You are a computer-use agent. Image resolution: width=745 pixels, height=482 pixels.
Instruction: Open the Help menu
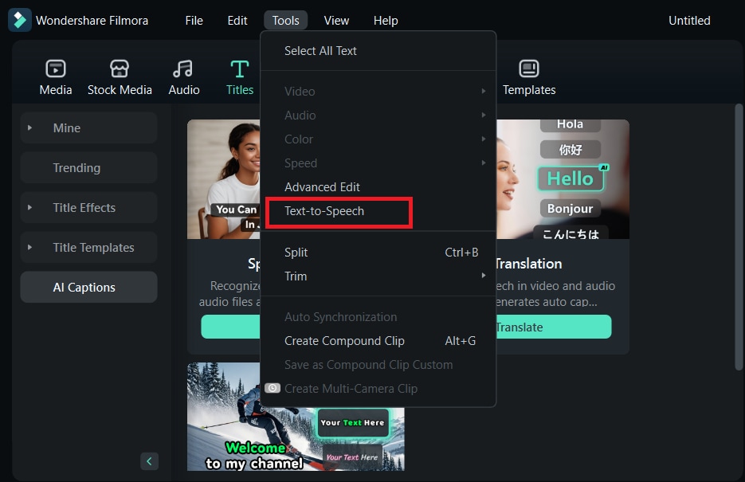pyautogui.click(x=386, y=21)
